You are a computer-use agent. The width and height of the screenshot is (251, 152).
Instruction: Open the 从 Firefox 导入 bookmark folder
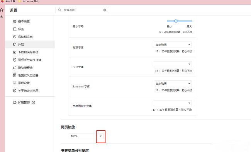[x=29, y=1]
